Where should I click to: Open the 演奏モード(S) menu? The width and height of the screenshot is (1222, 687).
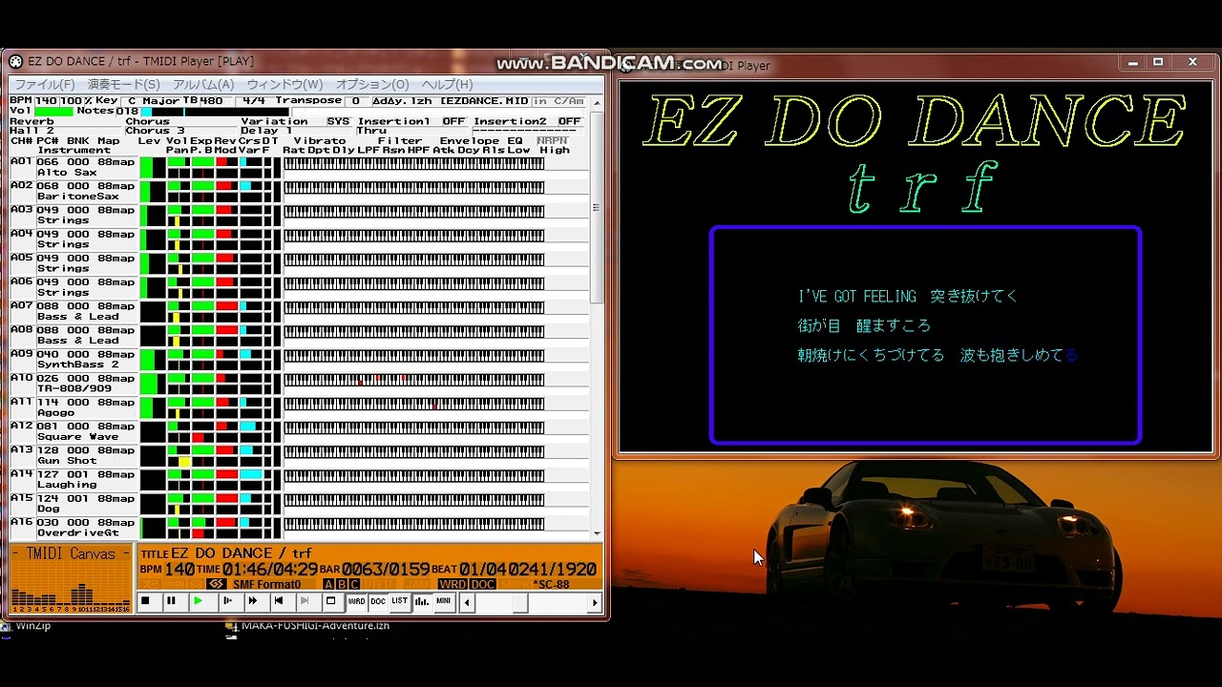pyautogui.click(x=124, y=85)
